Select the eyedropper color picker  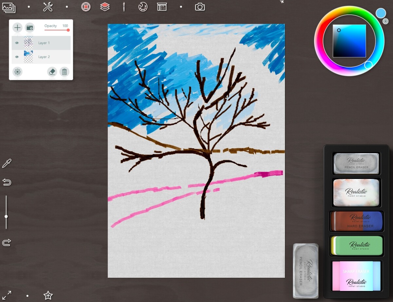click(x=7, y=163)
